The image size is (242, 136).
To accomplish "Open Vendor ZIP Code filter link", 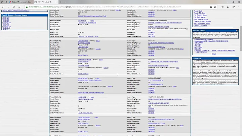I will tap(199, 13).
